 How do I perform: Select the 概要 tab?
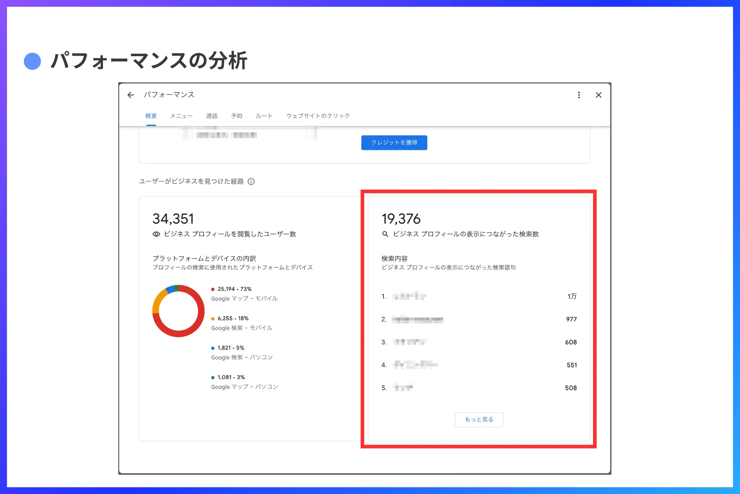(151, 116)
